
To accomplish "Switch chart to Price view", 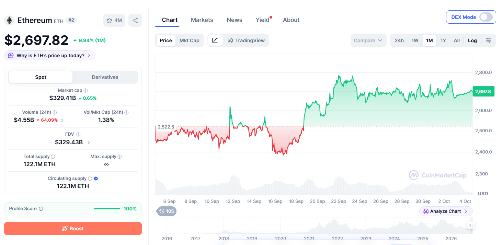I will 166,40.
